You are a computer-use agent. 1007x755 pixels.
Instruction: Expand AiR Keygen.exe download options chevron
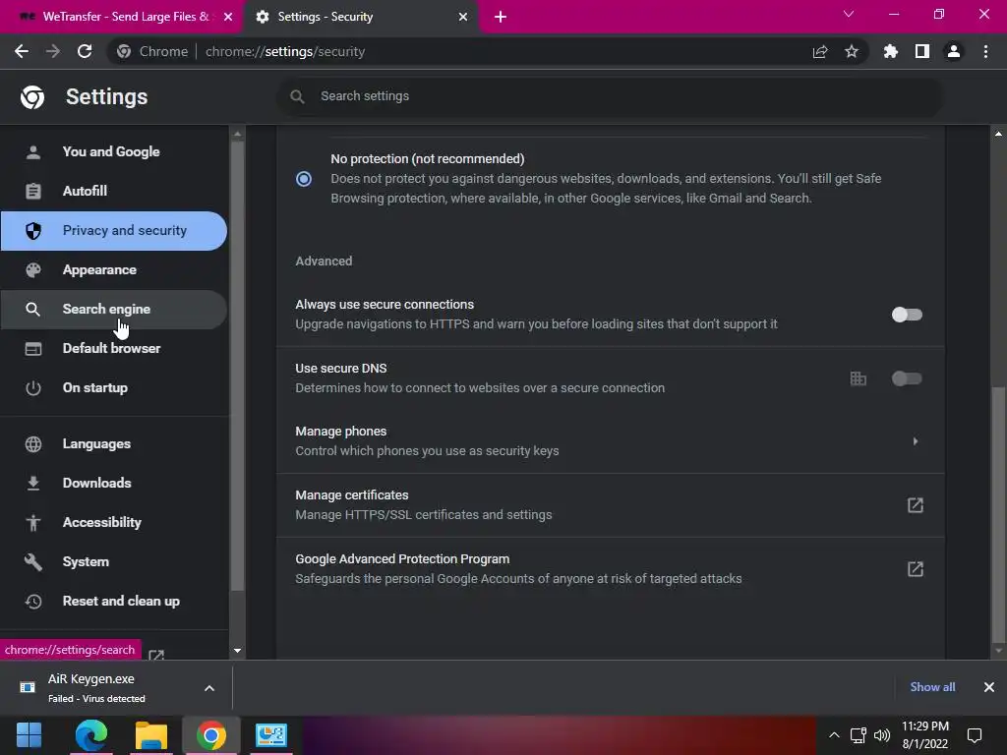pos(209,688)
